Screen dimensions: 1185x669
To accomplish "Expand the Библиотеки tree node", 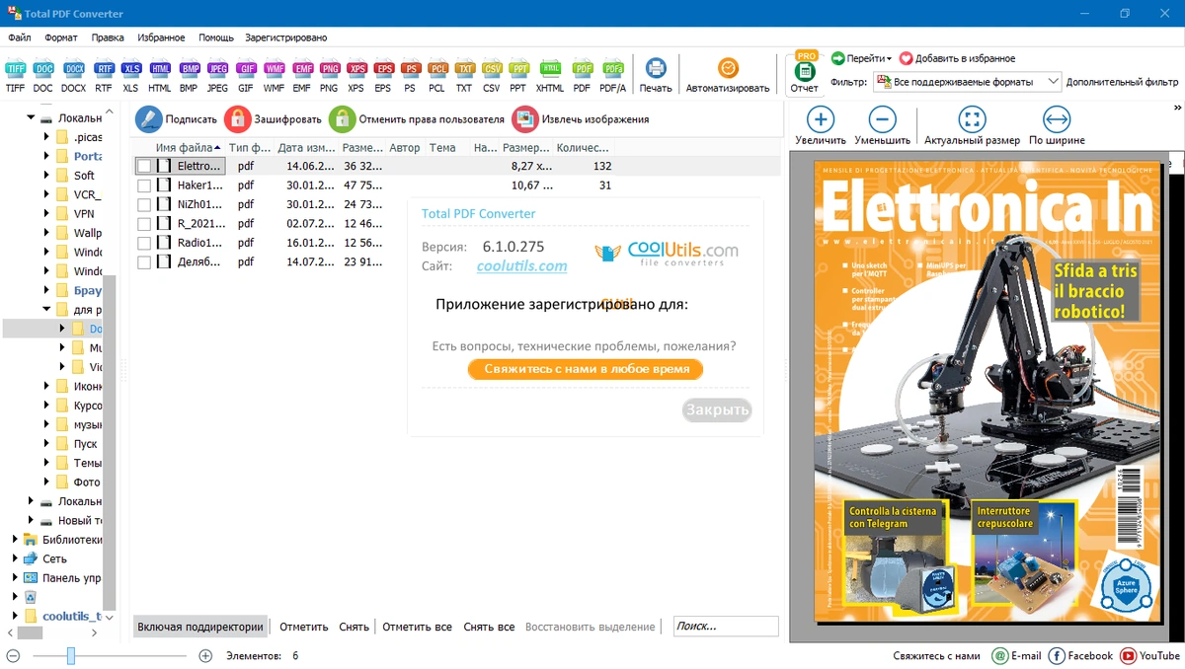I will (x=15, y=540).
